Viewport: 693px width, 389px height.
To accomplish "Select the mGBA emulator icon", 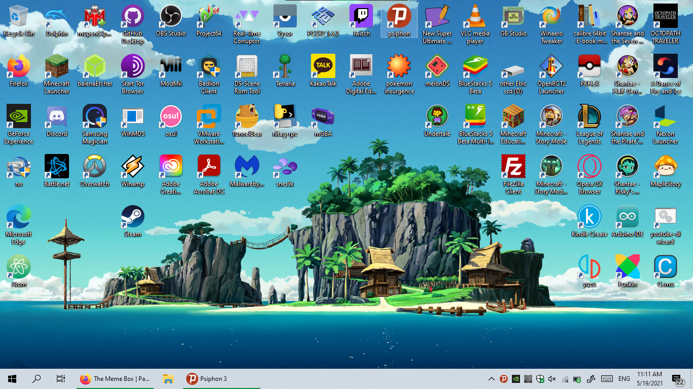I will tap(323, 121).
